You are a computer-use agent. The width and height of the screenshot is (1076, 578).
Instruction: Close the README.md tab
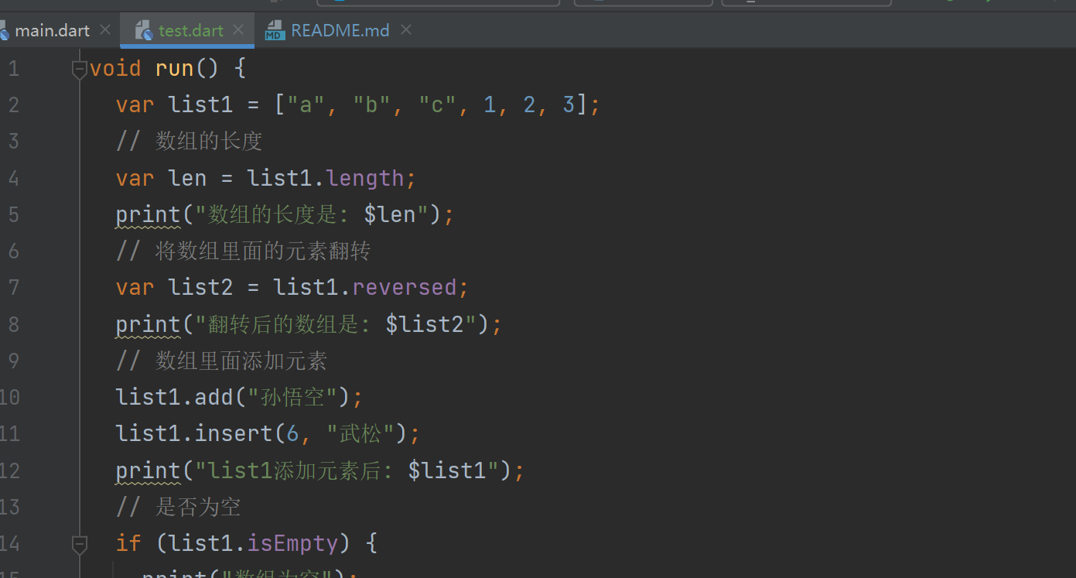406,30
